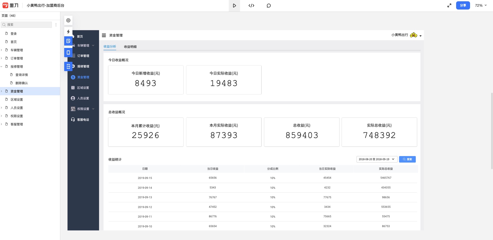The image size is (493, 240).
Task: Switch to the 收益分析 tab
Action: (110, 47)
